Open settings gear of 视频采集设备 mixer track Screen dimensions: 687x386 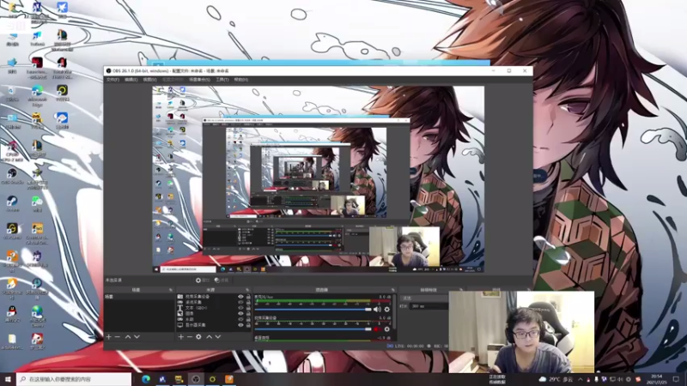click(x=387, y=329)
